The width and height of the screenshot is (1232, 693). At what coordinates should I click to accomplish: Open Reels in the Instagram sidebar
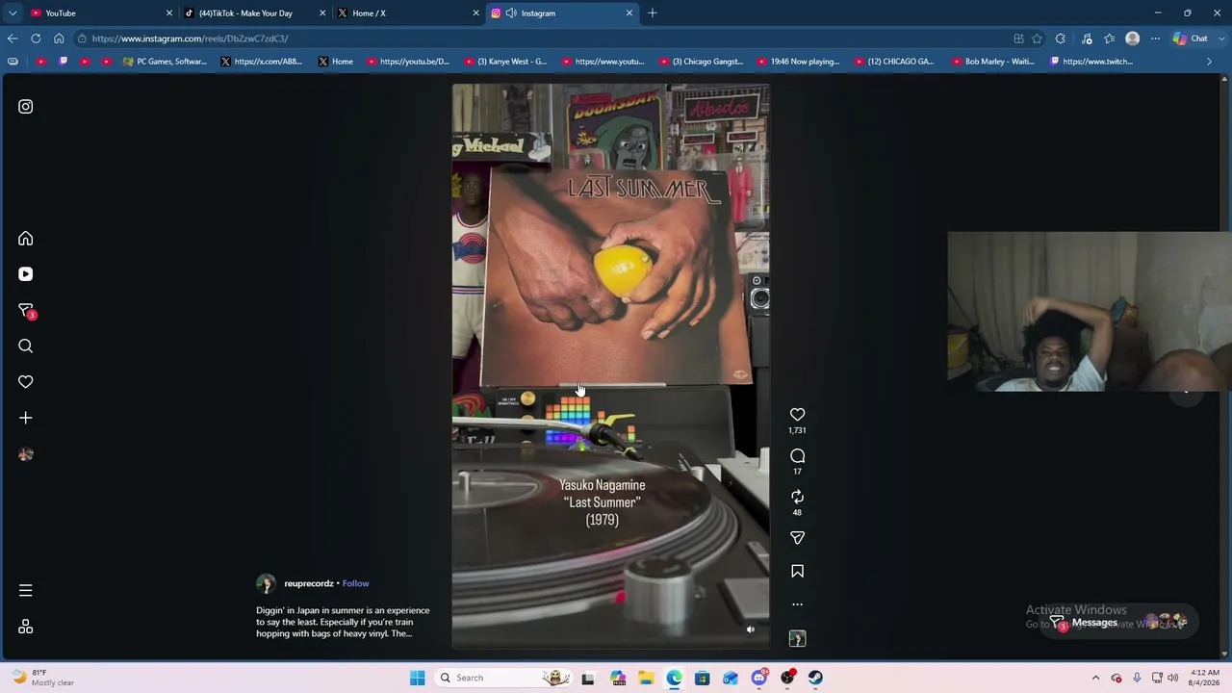[x=26, y=274]
